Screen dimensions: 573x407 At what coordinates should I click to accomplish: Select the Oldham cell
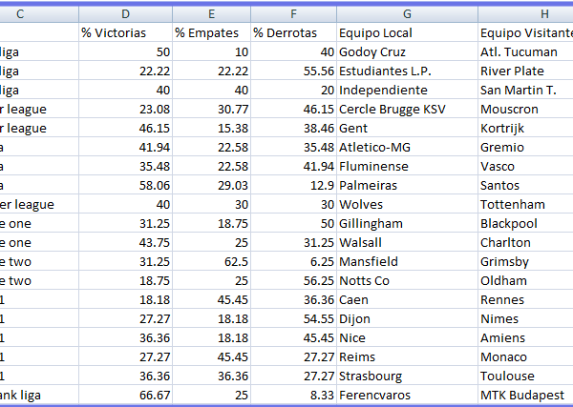[525, 280]
